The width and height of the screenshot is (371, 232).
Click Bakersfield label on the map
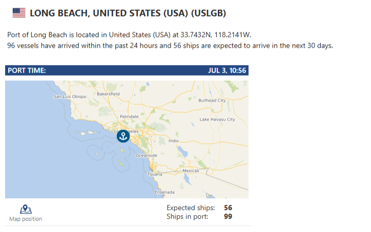(108, 94)
